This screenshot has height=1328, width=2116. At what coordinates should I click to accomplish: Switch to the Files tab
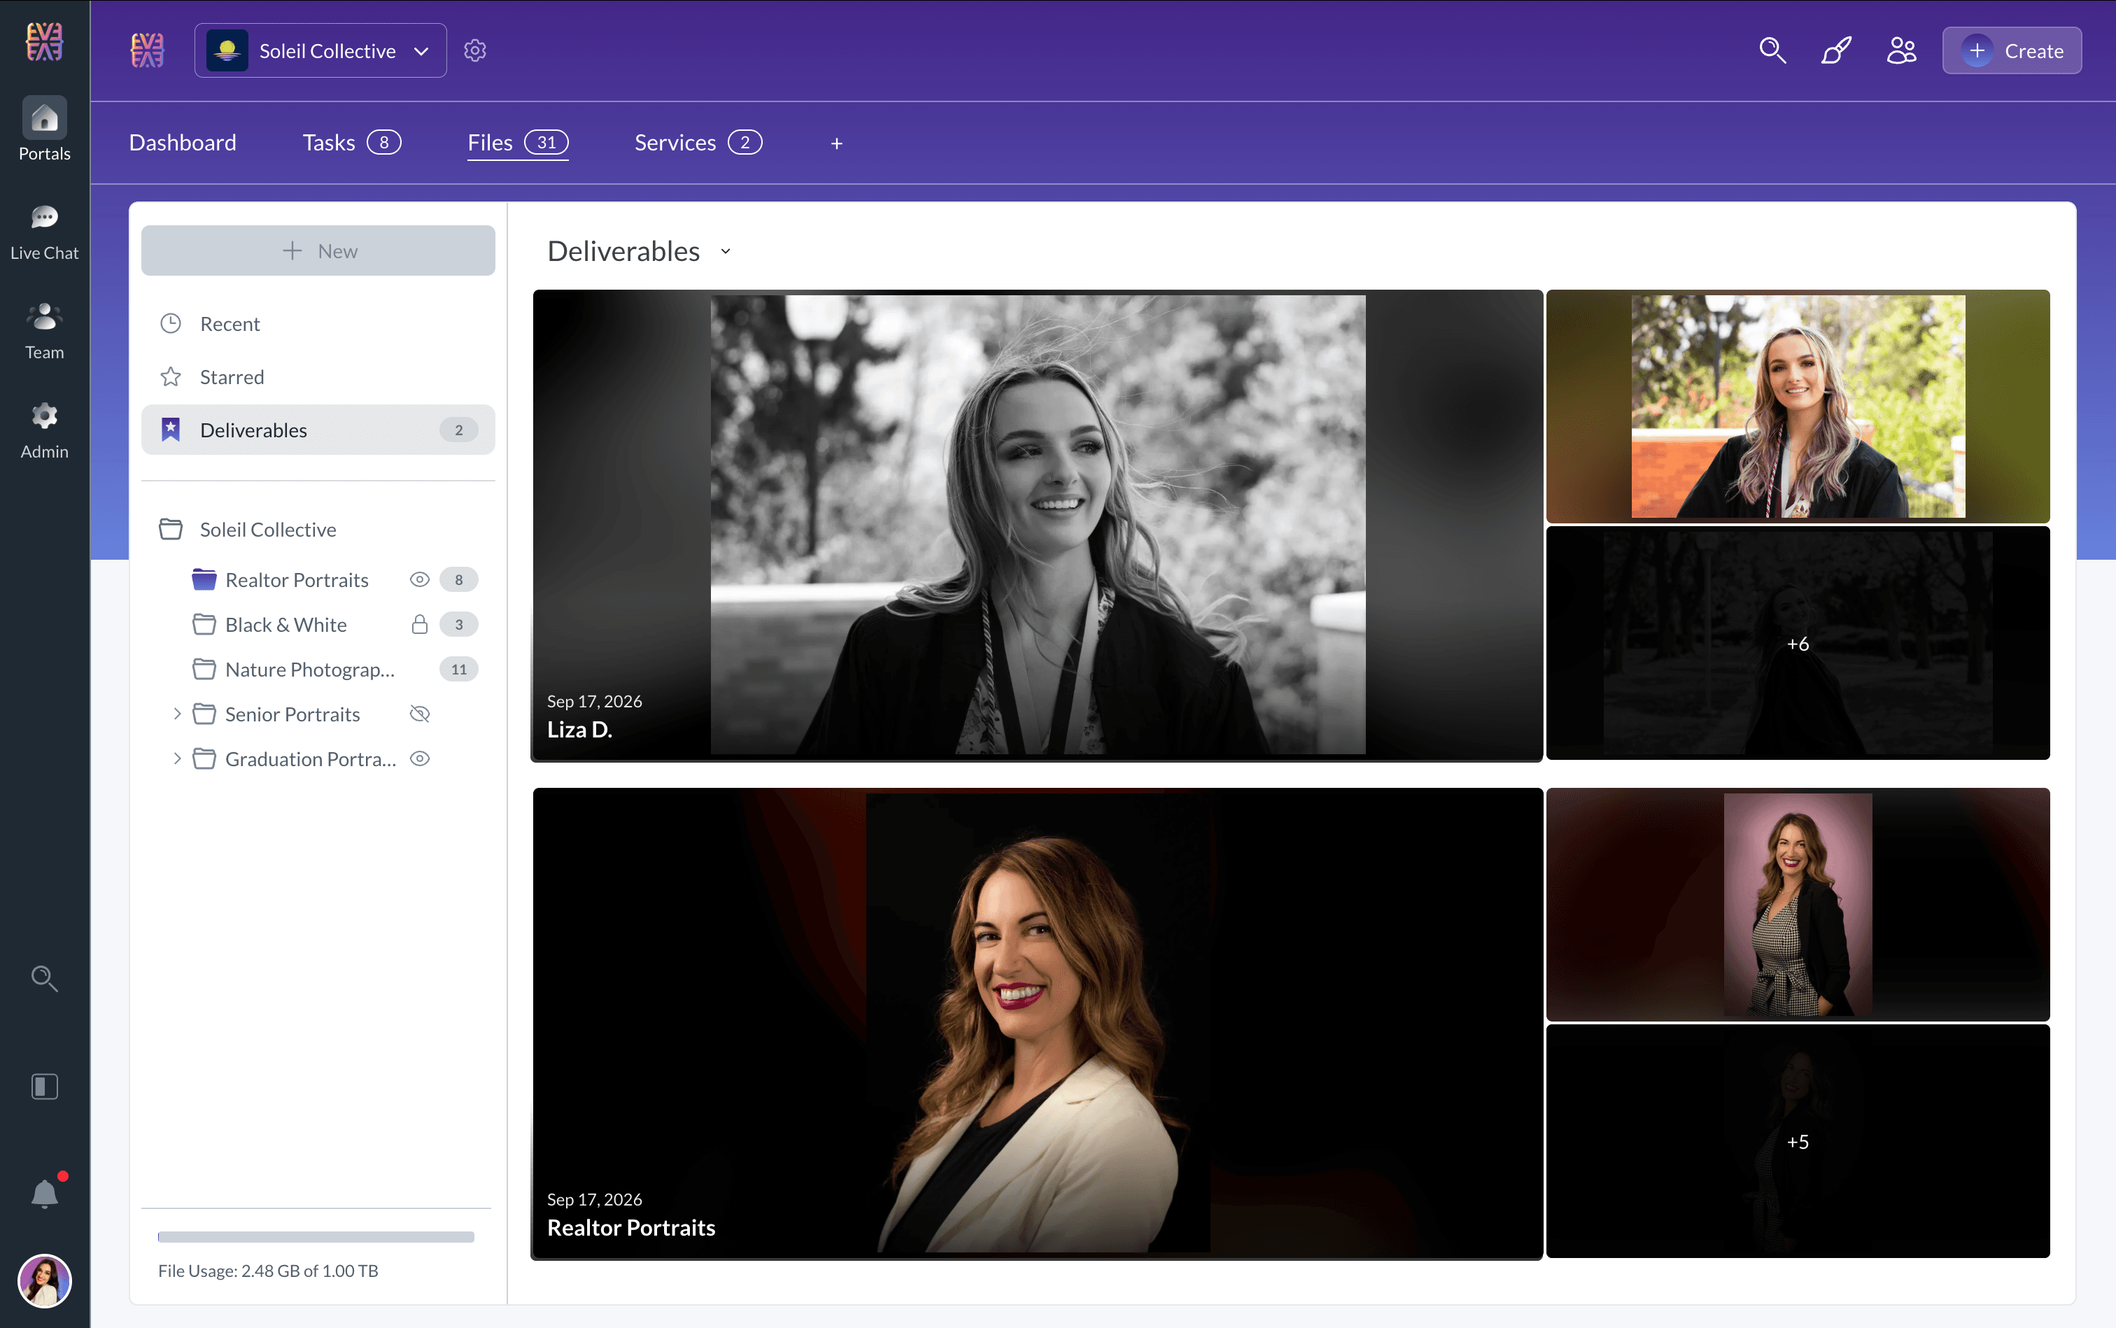(x=519, y=142)
